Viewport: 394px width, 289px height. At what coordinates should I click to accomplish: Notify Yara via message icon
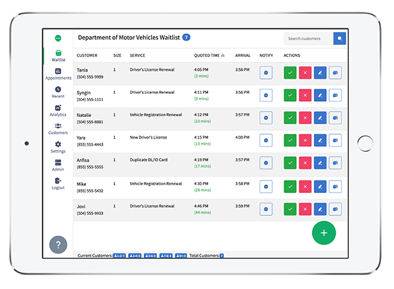(x=266, y=140)
